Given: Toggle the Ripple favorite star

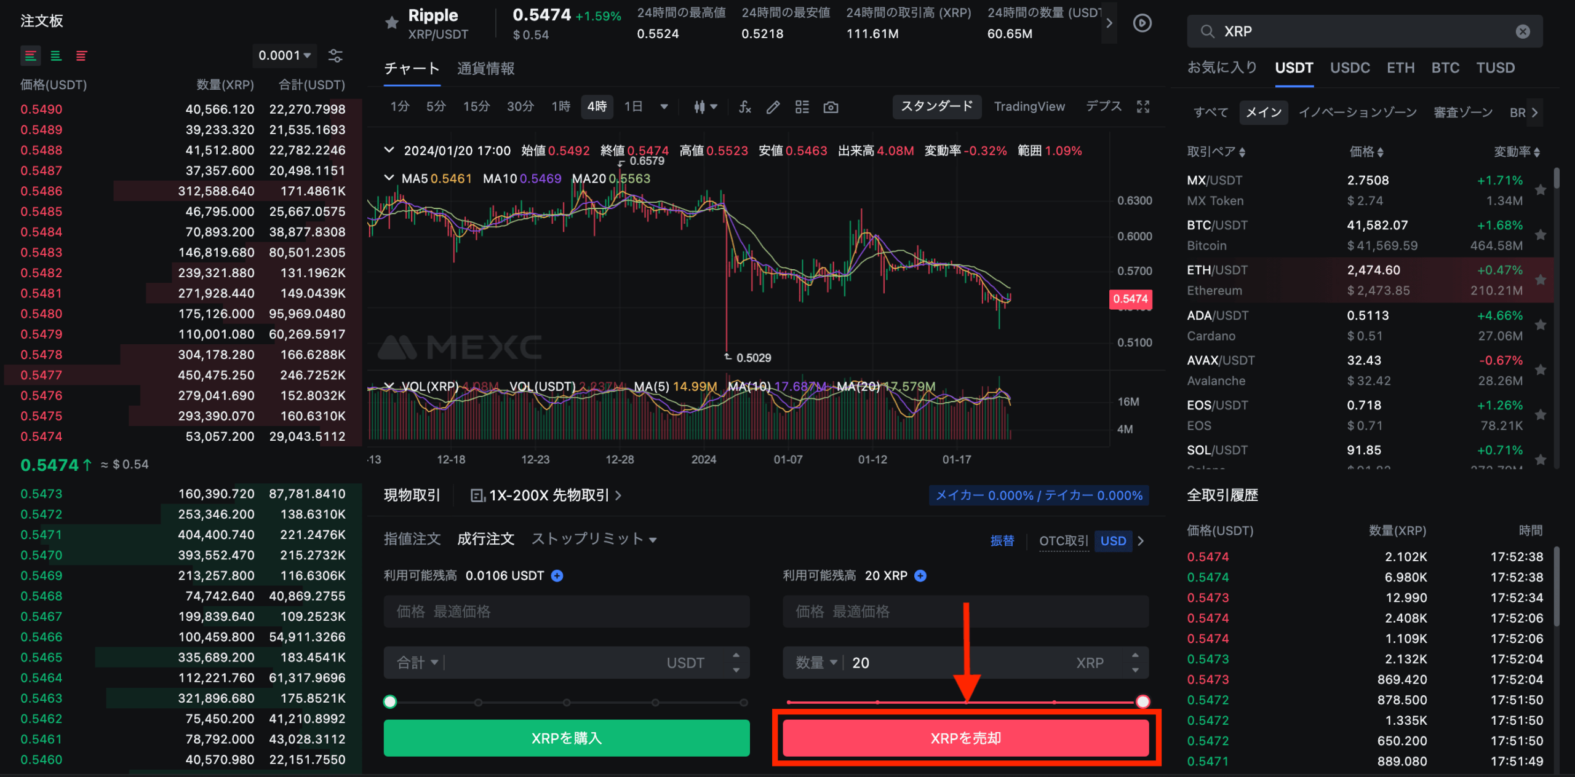Looking at the screenshot, I should tap(392, 23).
